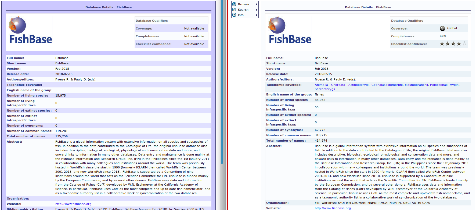Open the Search menu
This screenshot has width=476, height=210.
(x=245, y=10)
